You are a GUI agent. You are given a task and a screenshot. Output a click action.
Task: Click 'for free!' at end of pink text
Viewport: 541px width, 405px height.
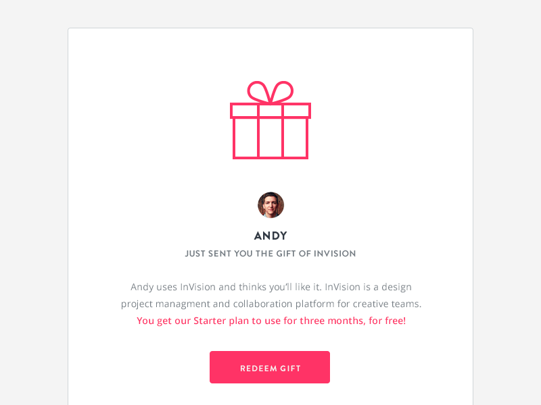point(387,321)
